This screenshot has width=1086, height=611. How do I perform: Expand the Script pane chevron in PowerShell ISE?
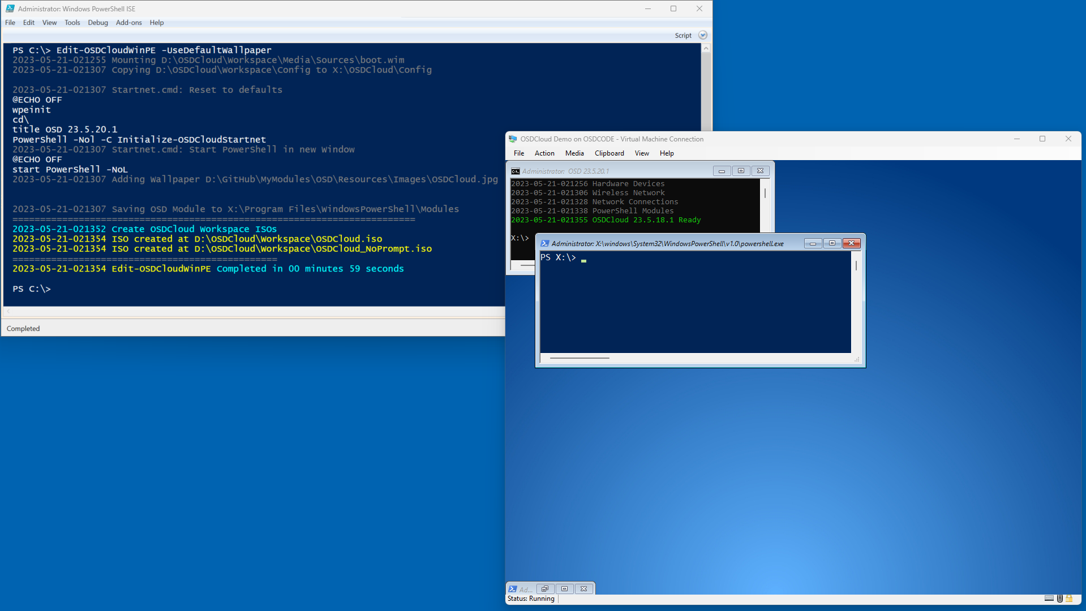pyautogui.click(x=703, y=35)
